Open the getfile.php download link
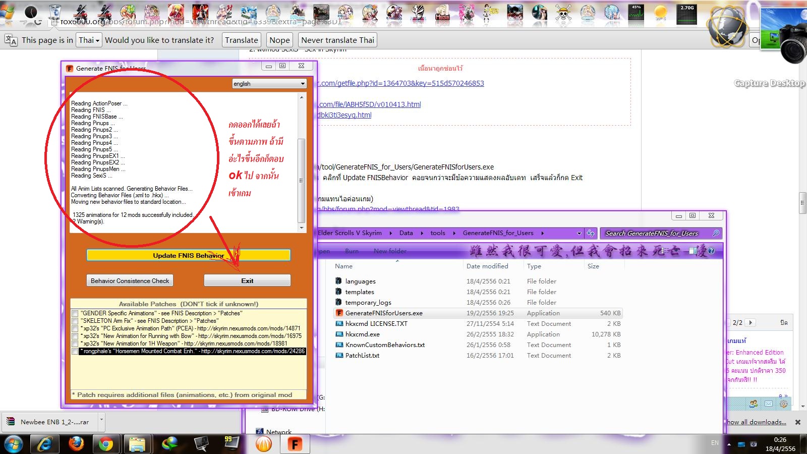Viewport: 807px width, 454px height. pos(401,83)
